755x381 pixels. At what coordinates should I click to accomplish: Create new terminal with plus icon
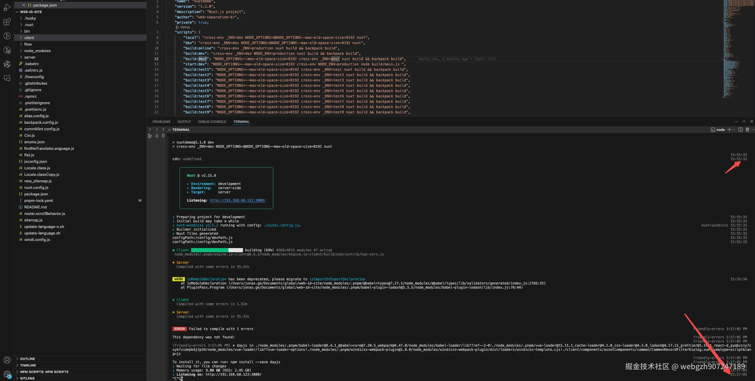729,130
